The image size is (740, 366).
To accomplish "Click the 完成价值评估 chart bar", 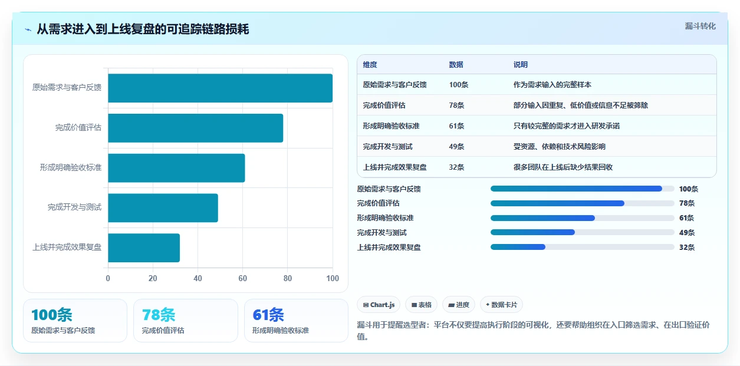I will tap(195, 128).
